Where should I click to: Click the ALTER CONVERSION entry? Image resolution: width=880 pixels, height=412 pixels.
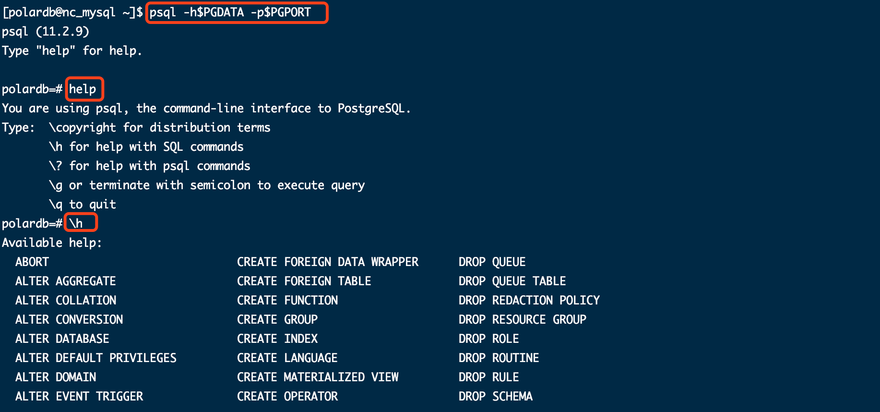tap(69, 320)
